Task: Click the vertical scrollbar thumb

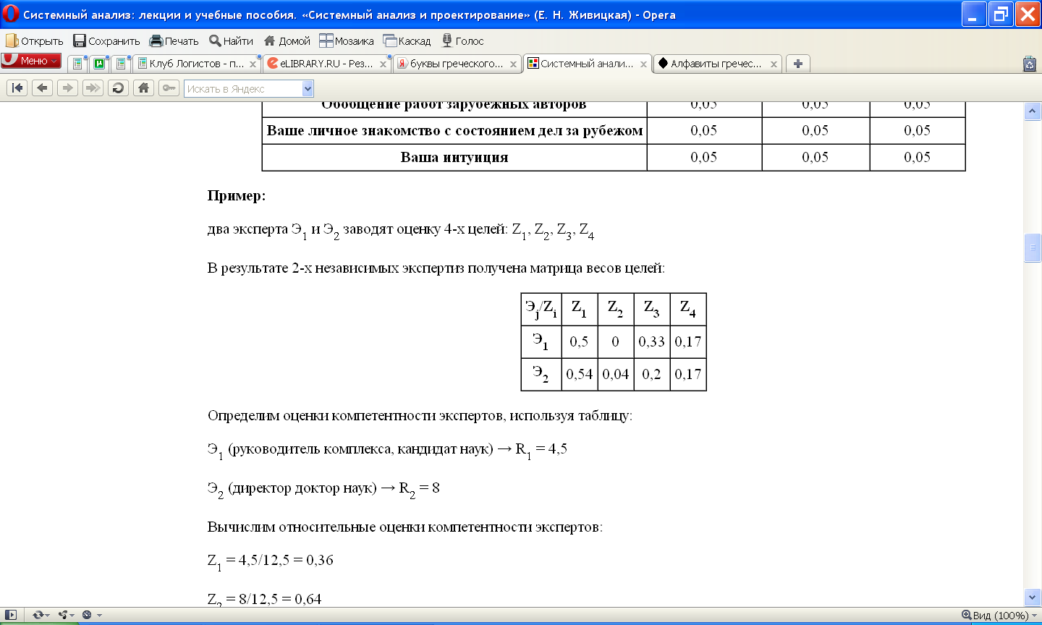Action: [x=1033, y=248]
